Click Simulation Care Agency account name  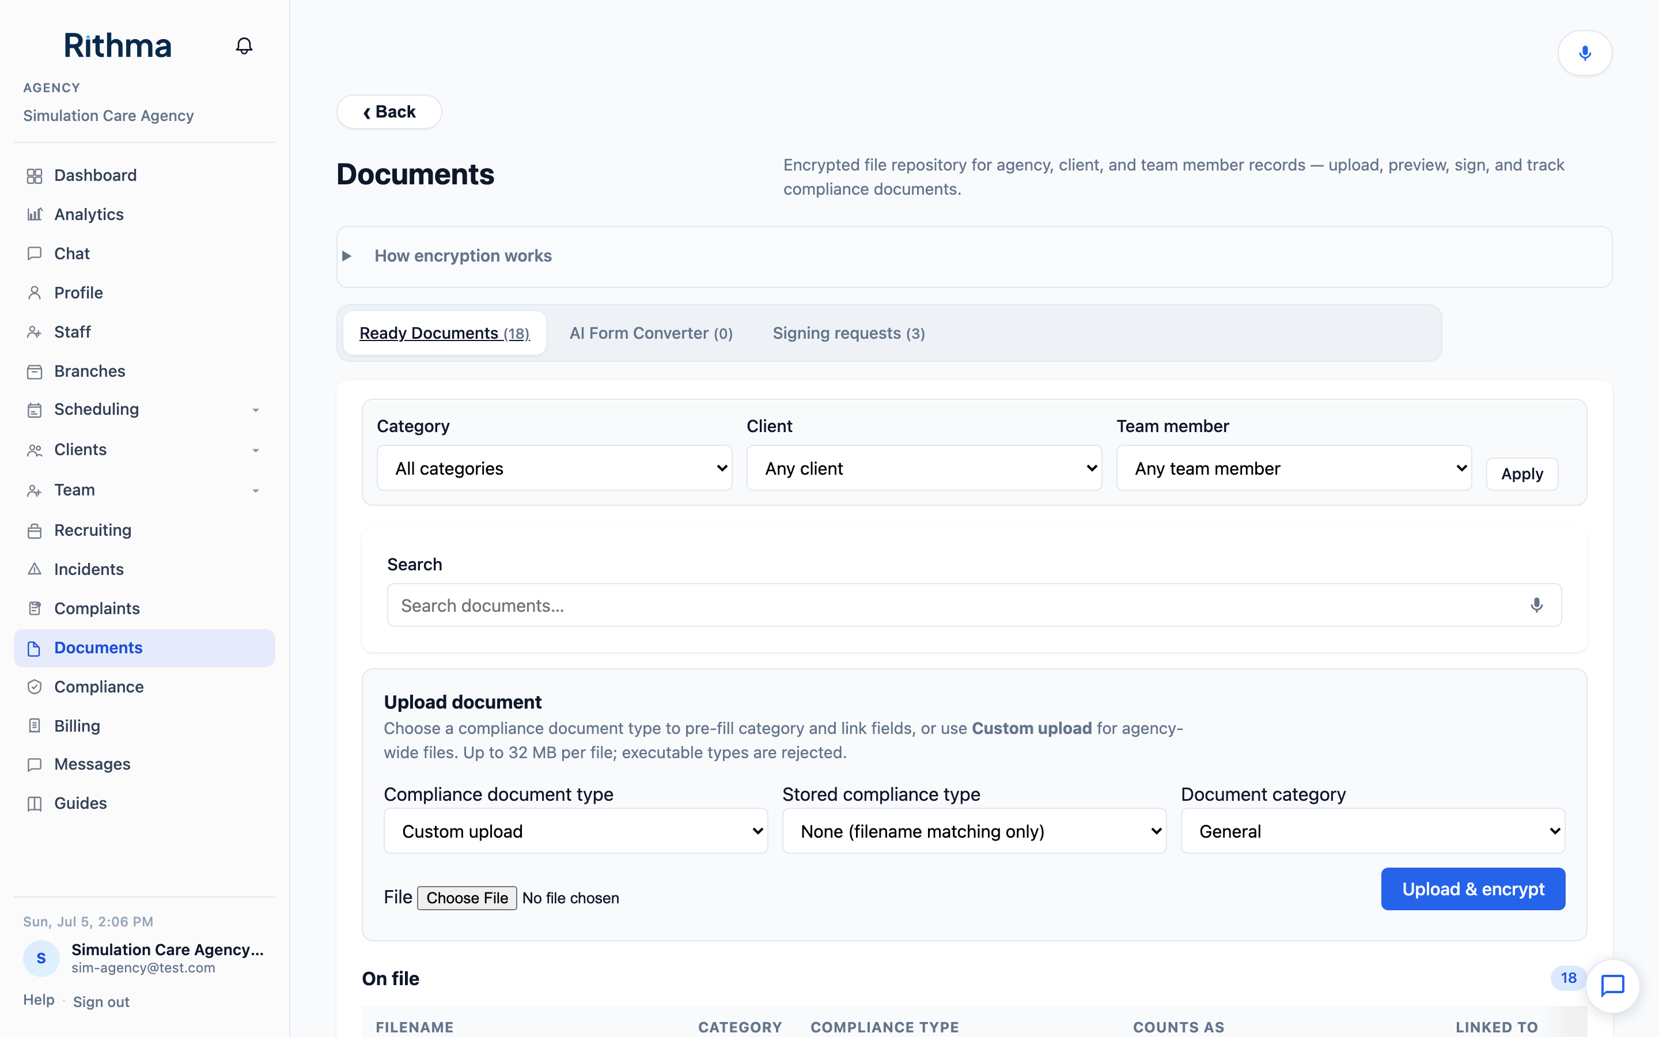167,949
